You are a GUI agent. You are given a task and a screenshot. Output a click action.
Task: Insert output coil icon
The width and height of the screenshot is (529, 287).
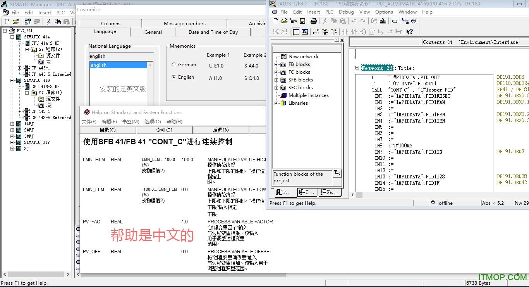tap(363, 32)
